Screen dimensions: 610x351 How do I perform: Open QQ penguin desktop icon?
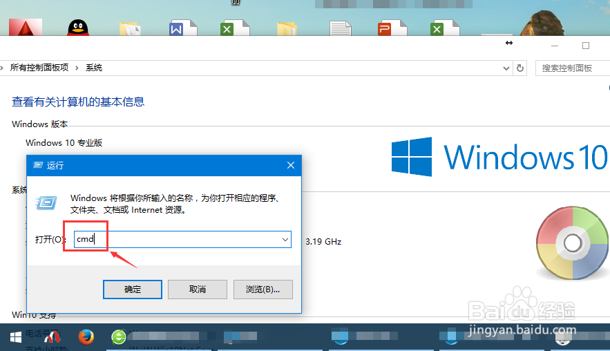(78, 28)
